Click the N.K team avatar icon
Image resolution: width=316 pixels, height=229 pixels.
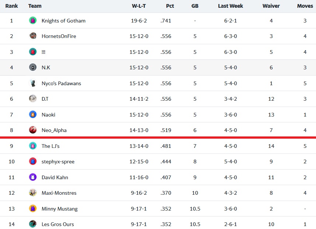tap(33, 67)
